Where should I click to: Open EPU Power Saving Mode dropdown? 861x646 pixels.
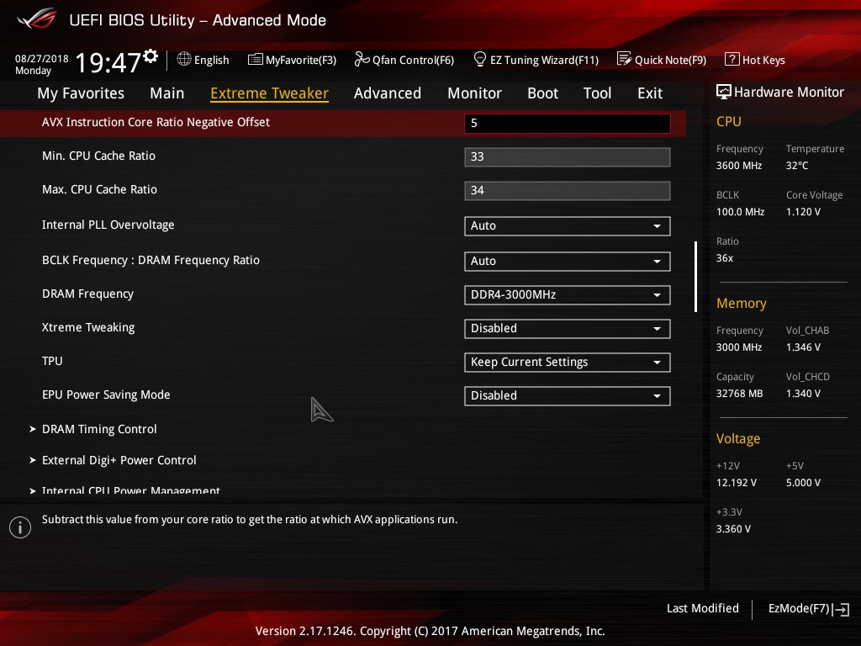[568, 396]
